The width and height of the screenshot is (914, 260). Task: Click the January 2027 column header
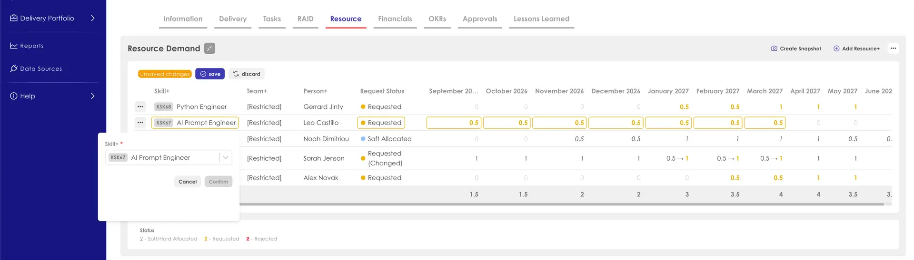(x=668, y=91)
